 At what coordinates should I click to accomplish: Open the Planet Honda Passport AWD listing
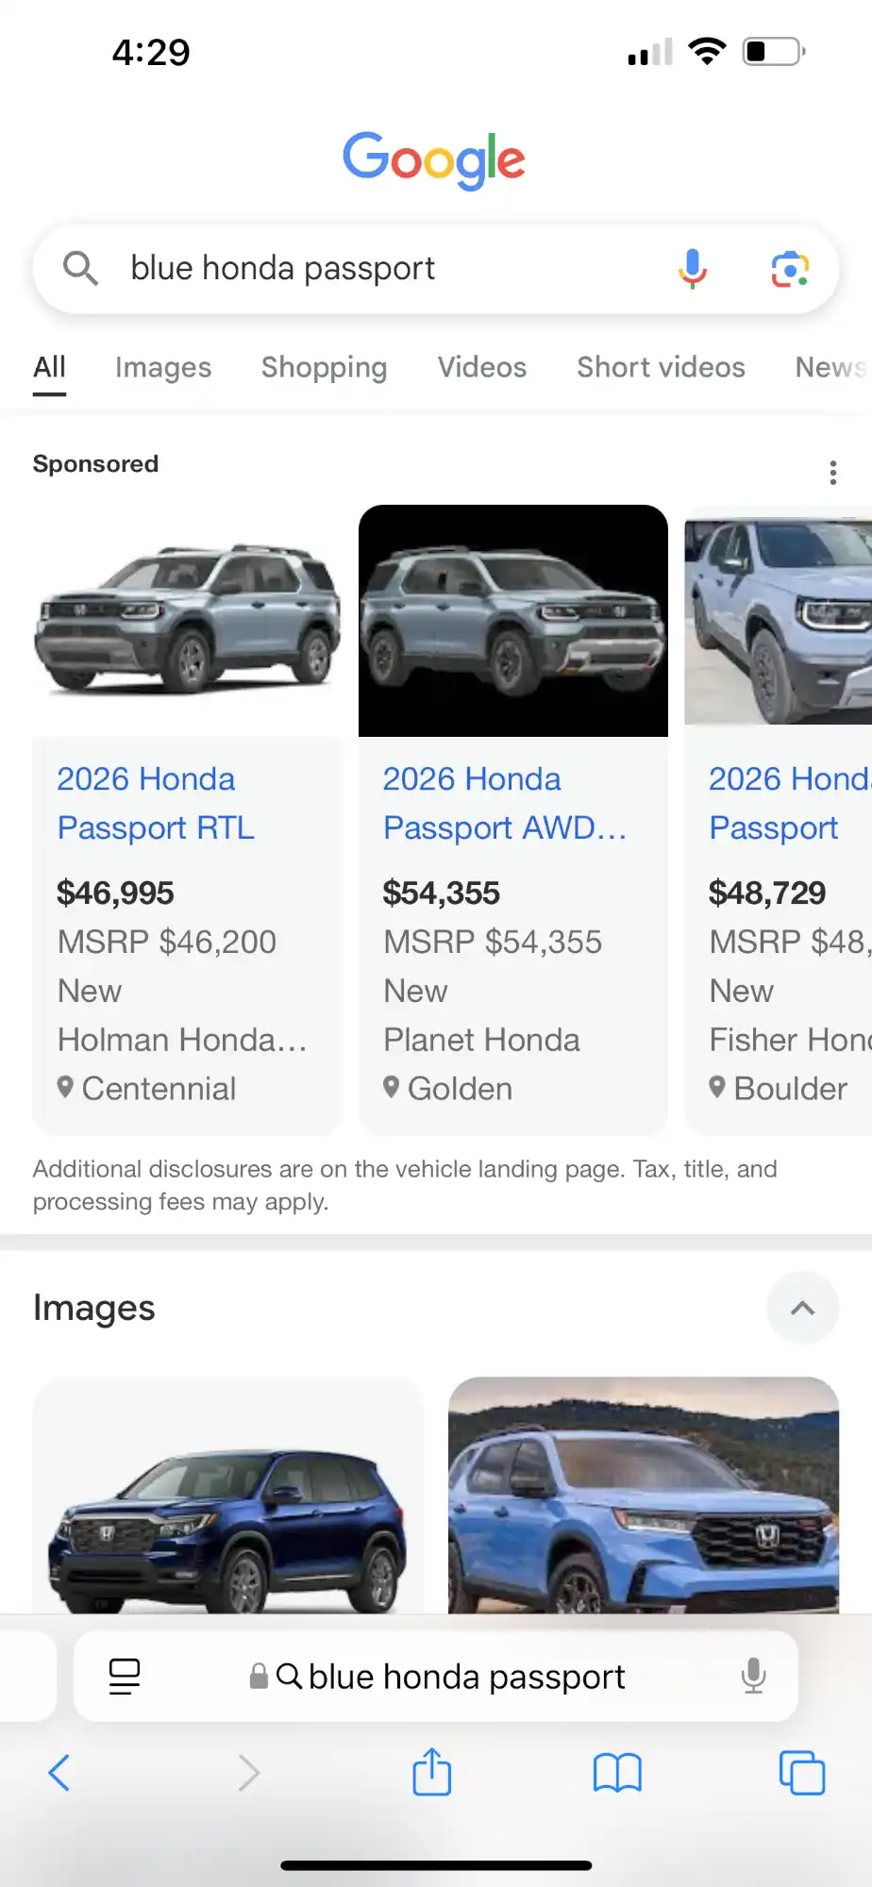click(x=506, y=803)
